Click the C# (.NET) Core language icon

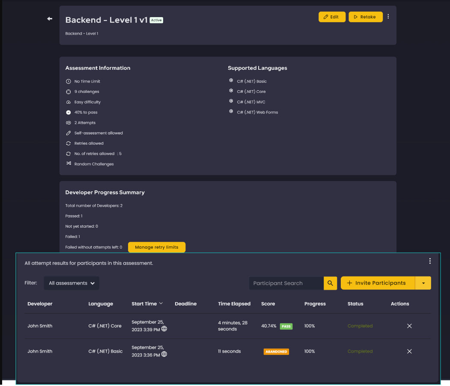[231, 91]
